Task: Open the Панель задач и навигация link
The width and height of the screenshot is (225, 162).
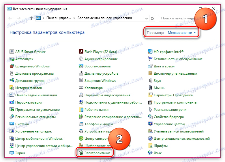Action: (36, 95)
